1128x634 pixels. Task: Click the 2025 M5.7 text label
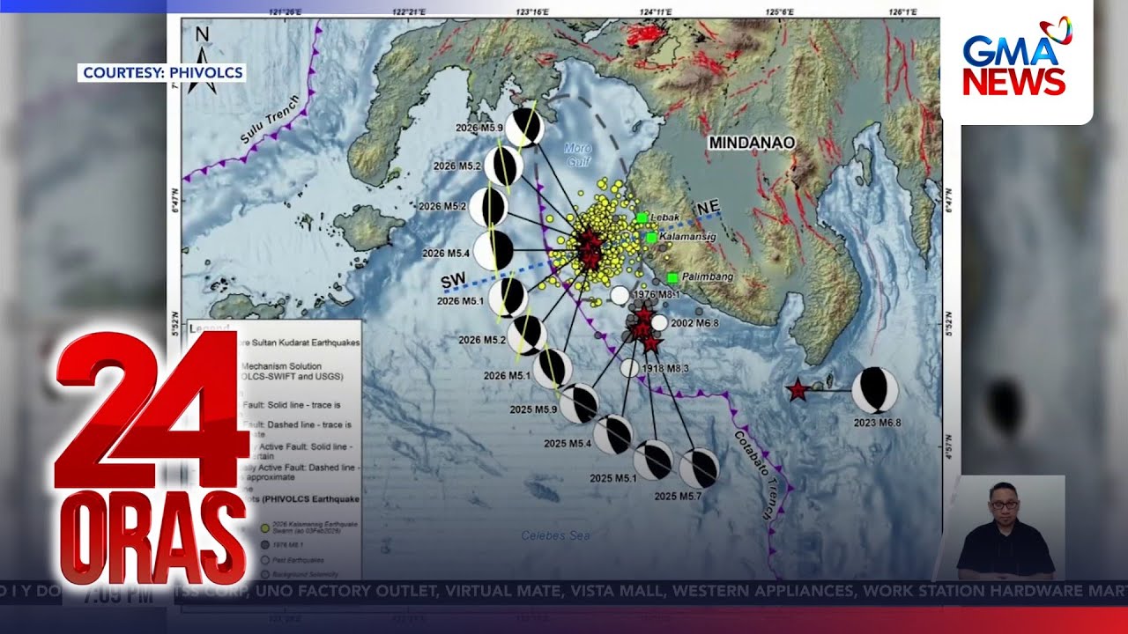tap(679, 497)
